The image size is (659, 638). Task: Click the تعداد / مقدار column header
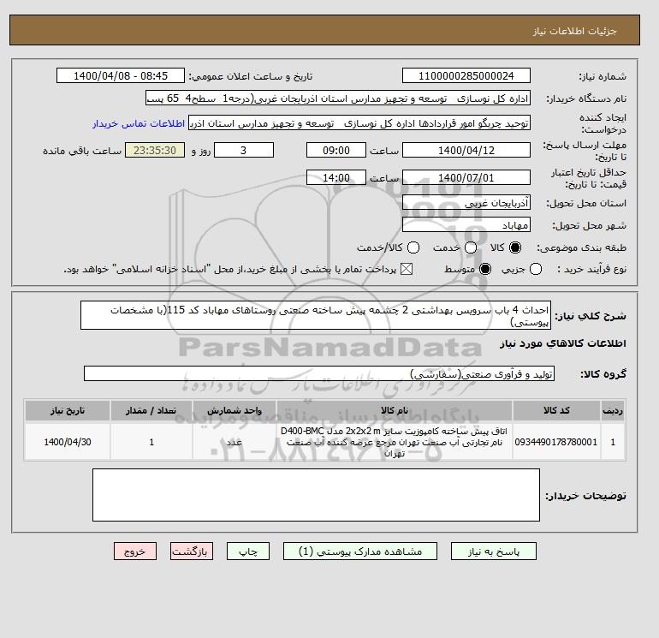[x=151, y=410]
